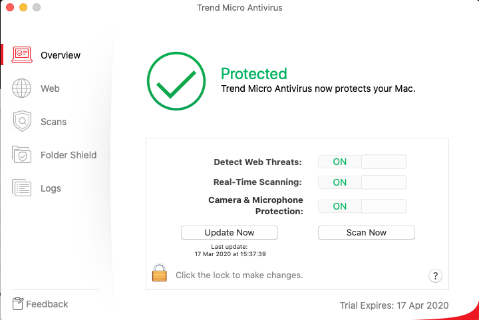Toggle Detect Web Threats switch

coord(362,162)
